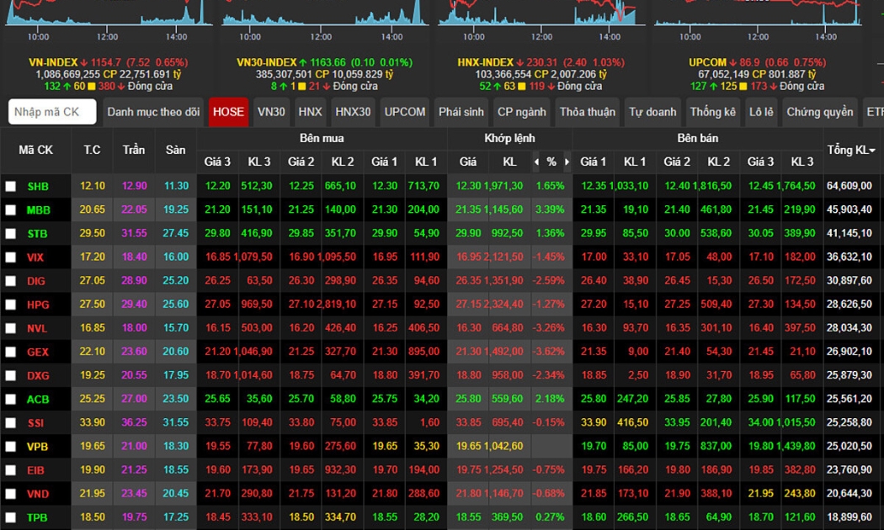
Task: Click the right arrow beside the % column
Action: [x=567, y=162]
